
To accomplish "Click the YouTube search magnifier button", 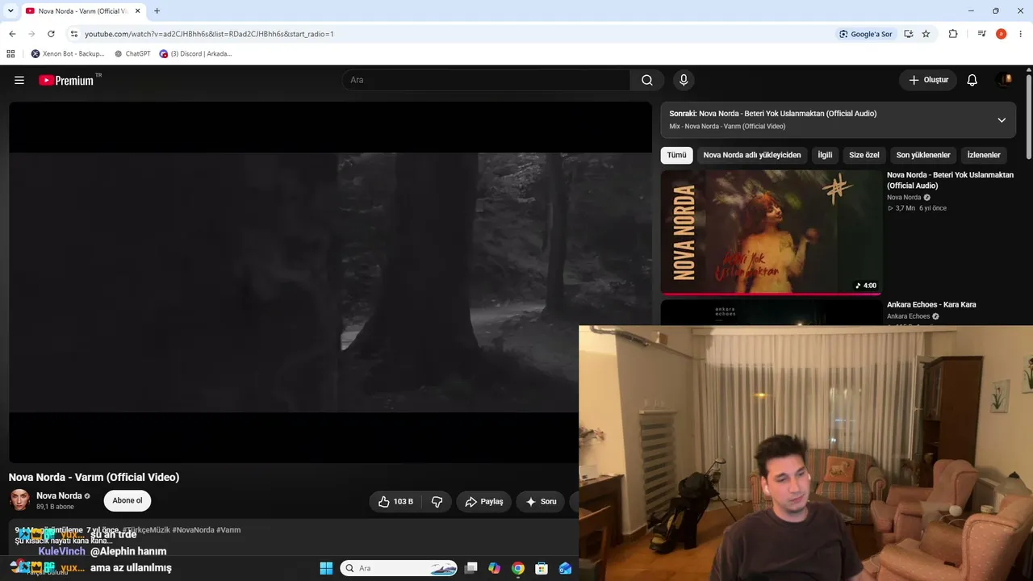I will point(647,80).
